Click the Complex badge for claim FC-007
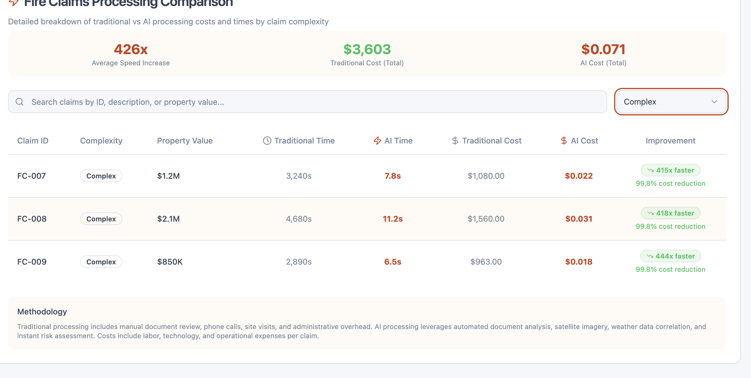Image resolution: width=751 pixels, height=378 pixels. click(x=101, y=176)
